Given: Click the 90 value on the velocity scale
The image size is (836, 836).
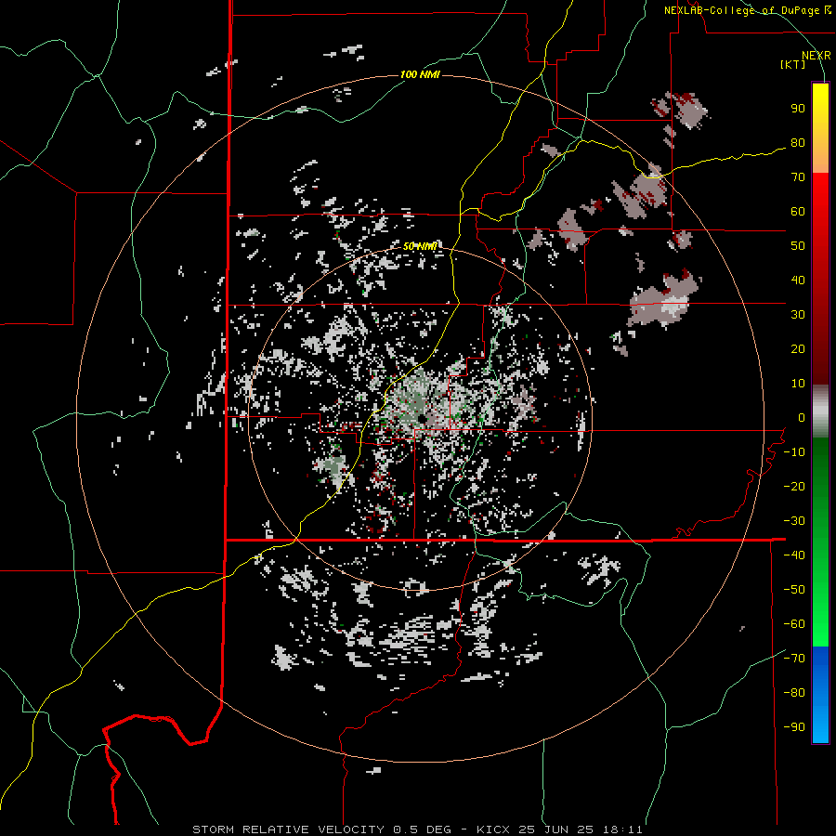Looking at the screenshot, I should click(x=798, y=109).
